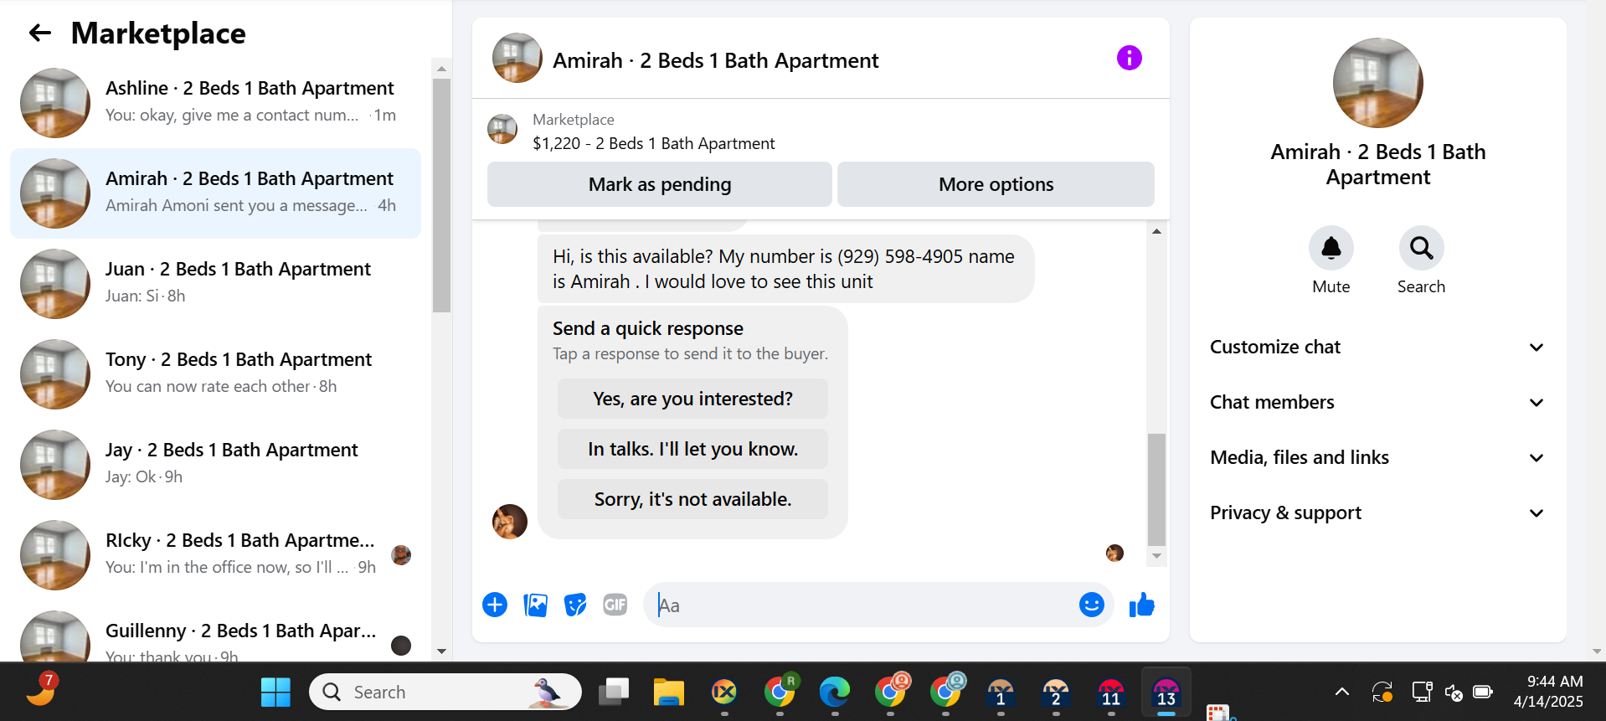Expand Privacy & support section
The image size is (1606, 721).
[1377, 512]
